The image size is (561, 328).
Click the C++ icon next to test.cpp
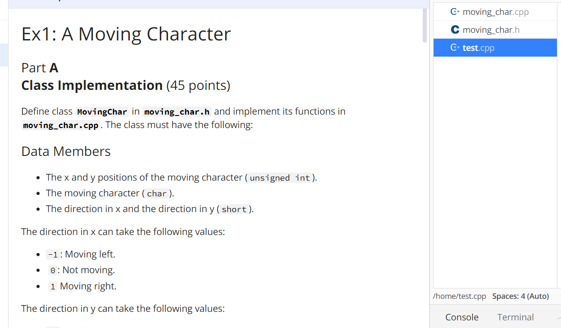(455, 47)
